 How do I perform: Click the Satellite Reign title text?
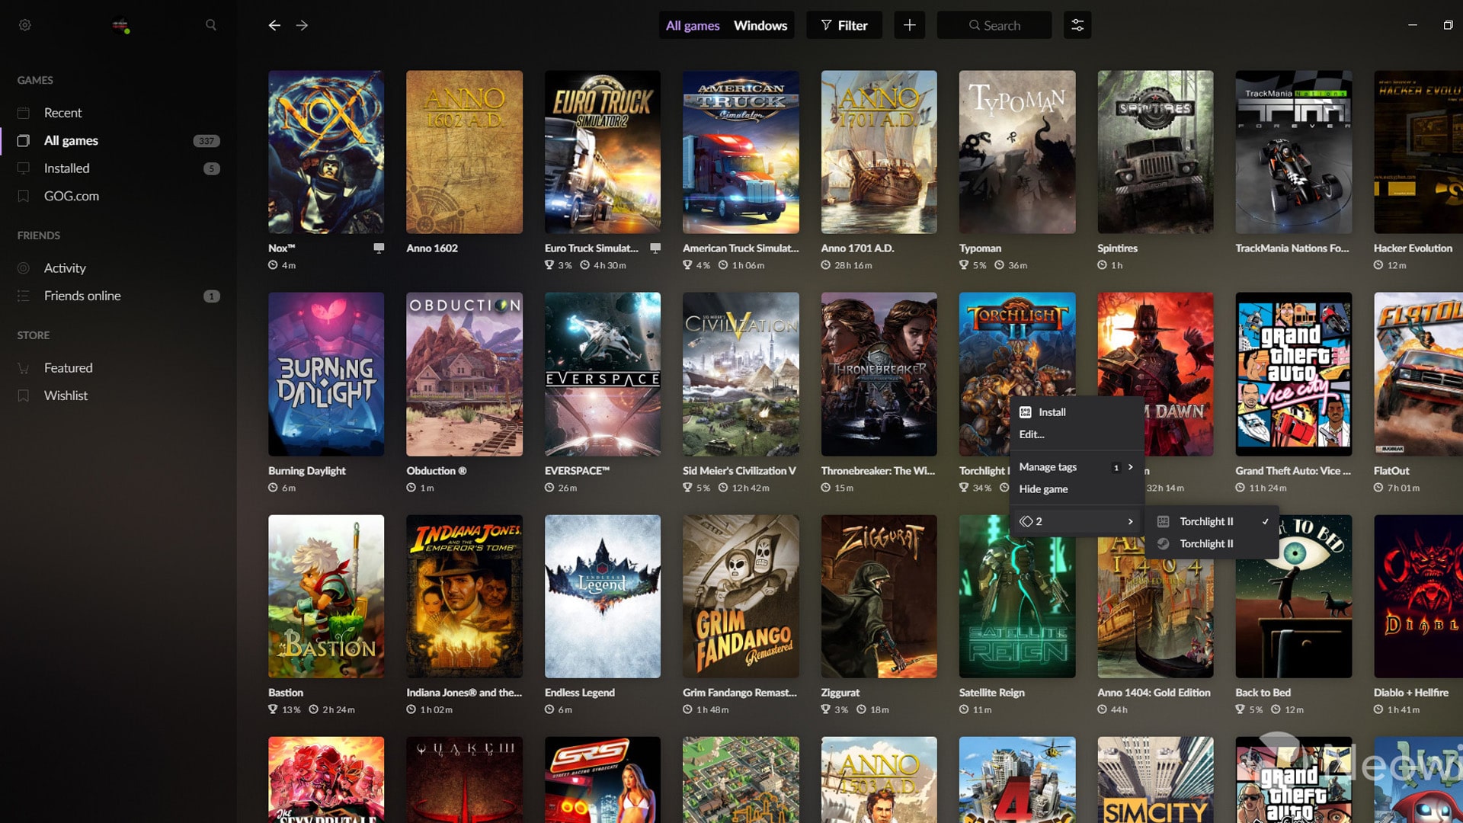click(991, 693)
